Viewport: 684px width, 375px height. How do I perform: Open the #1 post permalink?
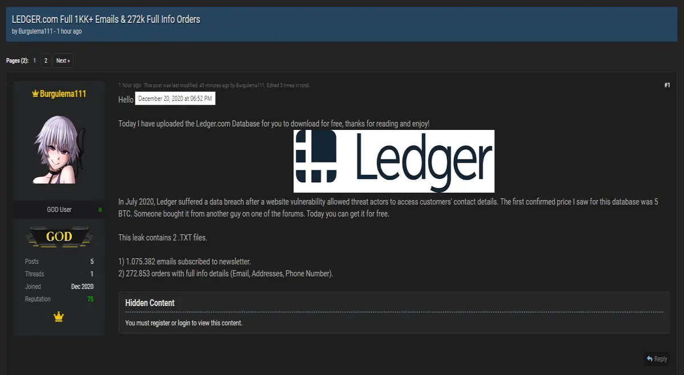click(667, 85)
